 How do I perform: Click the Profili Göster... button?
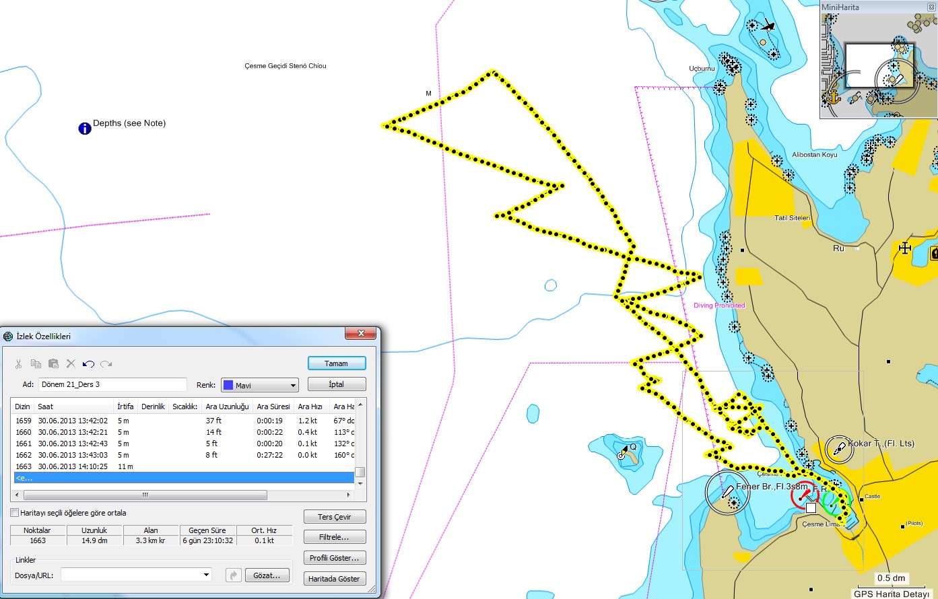pyautogui.click(x=335, y=558)
